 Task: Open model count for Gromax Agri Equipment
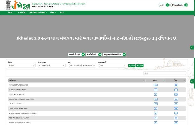[156, 123]
